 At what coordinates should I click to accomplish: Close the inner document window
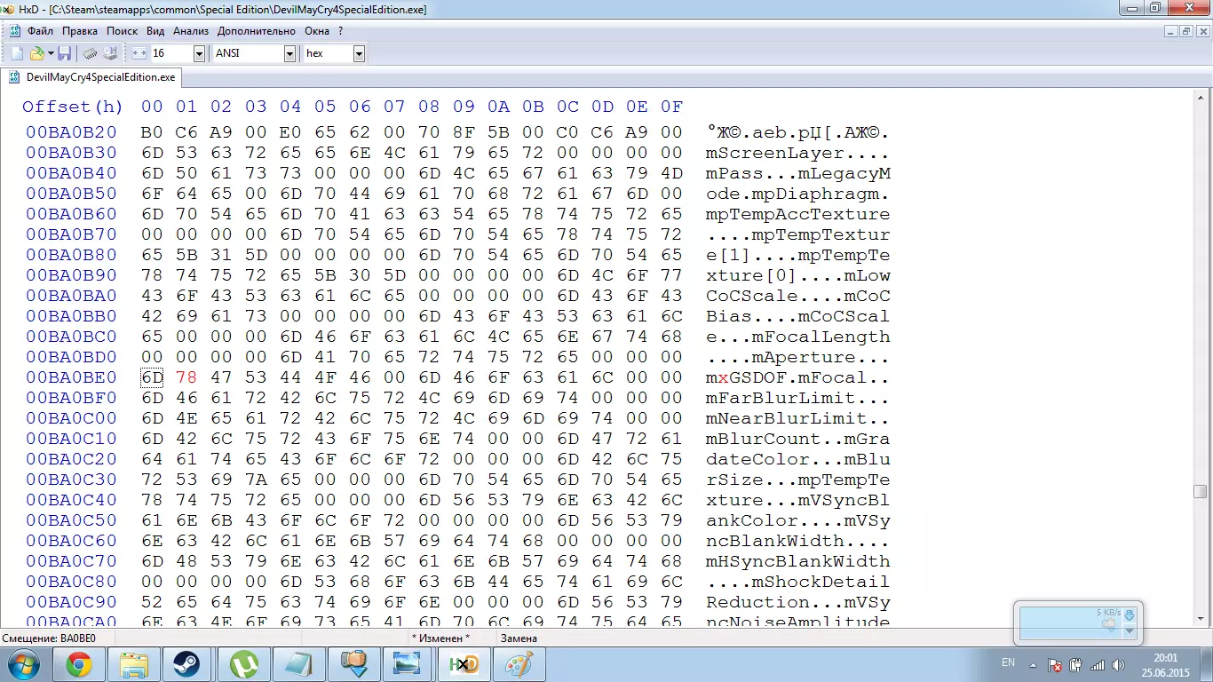pos(1201,31)
